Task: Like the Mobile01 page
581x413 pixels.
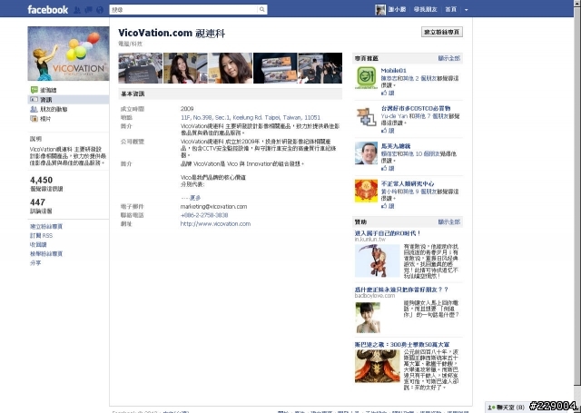Action: (388, 93)
